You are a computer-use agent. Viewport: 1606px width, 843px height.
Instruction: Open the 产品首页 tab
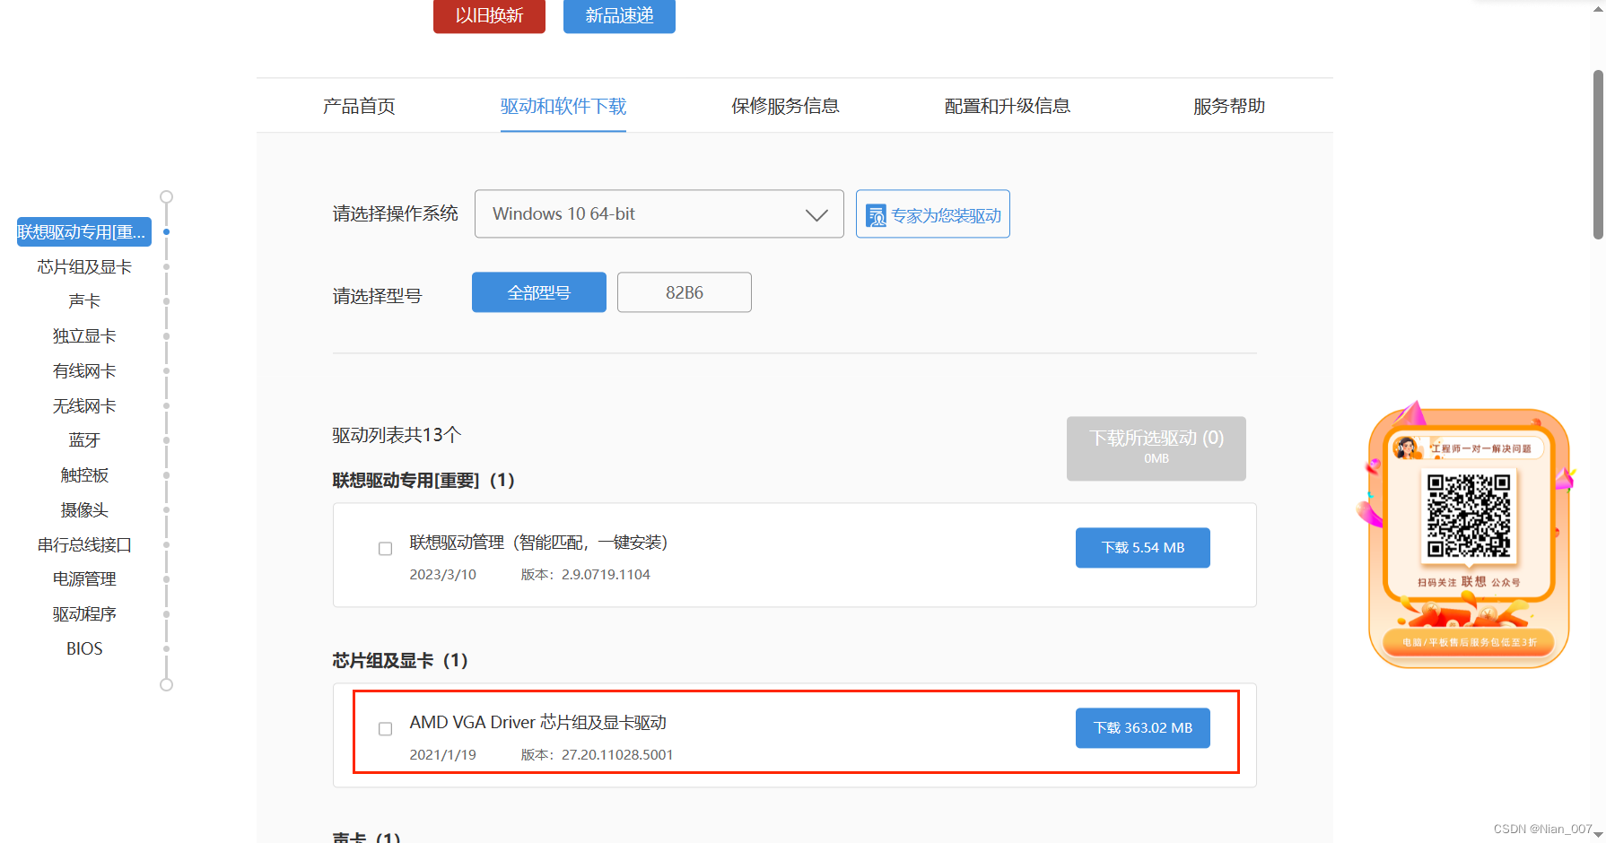(359, 106)
